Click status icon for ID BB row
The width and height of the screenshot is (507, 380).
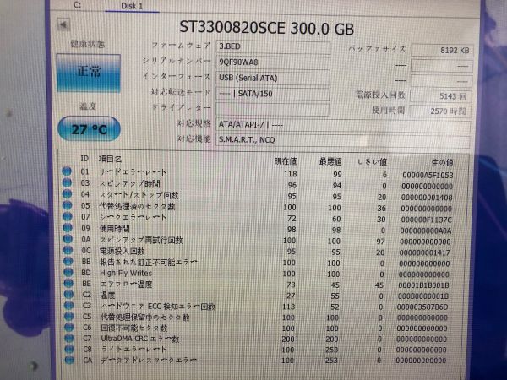pyautogui.click(x=68, y=261)
